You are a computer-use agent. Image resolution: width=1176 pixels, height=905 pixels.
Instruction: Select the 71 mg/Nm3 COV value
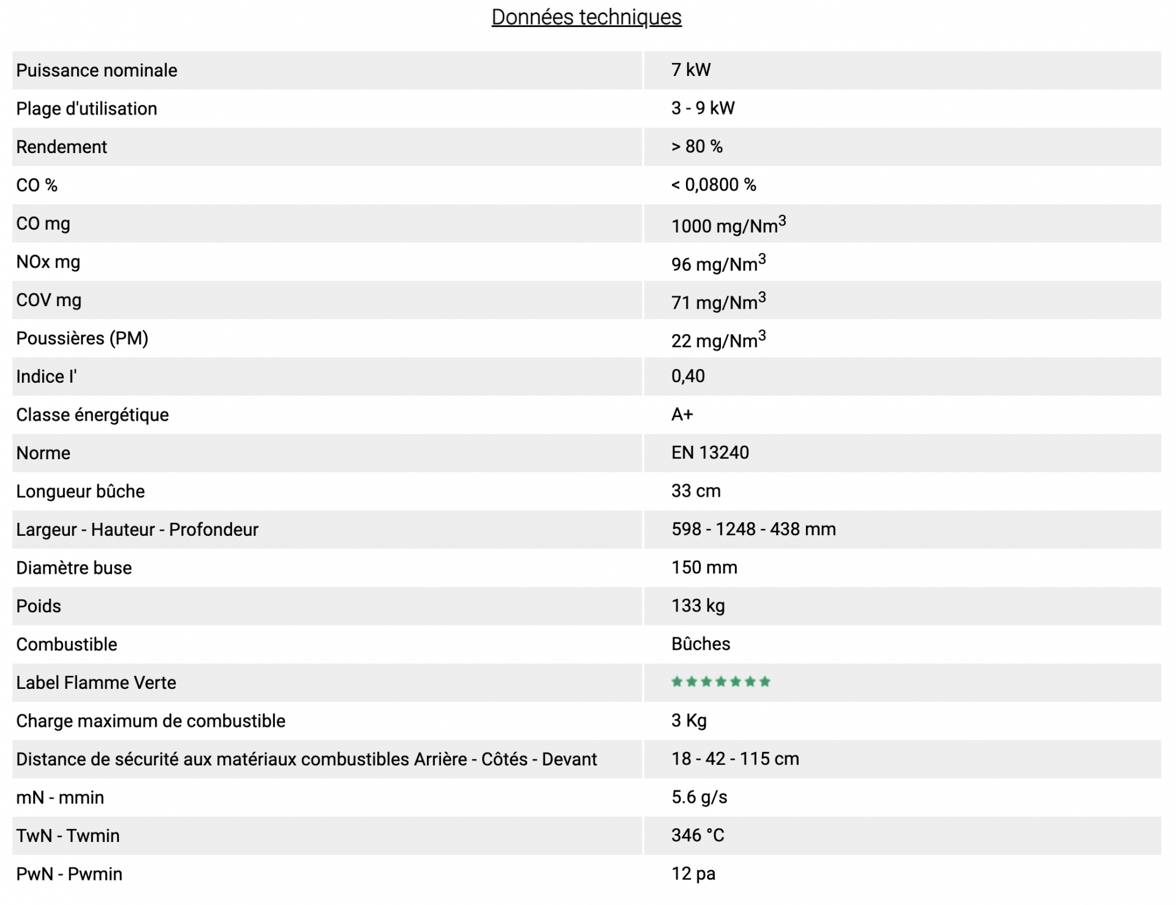pos(718,301)
